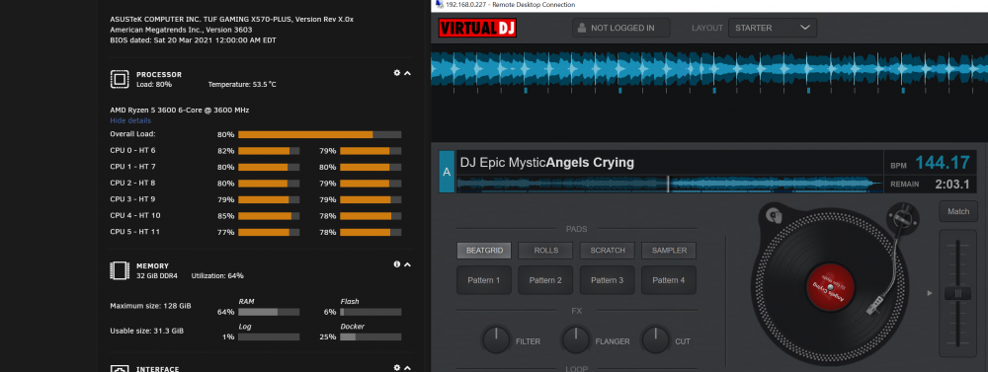Image resolution: width=988 pixels, height=372 pixels.
Task: Open Interface section settings gear
Action: pyautogui.click(x=397, y=368)
